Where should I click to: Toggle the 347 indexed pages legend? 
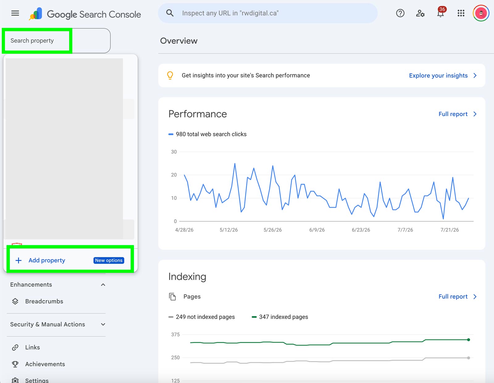pos(280,317)
